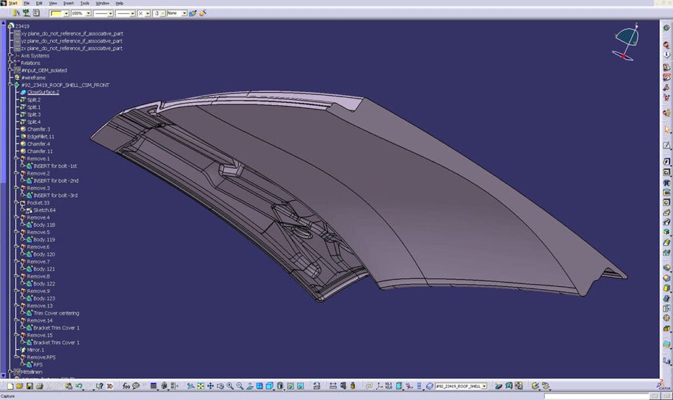Open the Insert menu
673x400 pixels.
68,3
